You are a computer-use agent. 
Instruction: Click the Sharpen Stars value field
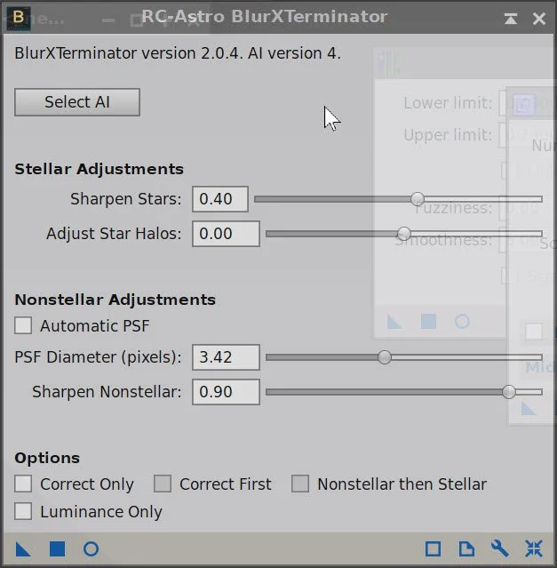[x=220, y=199]
